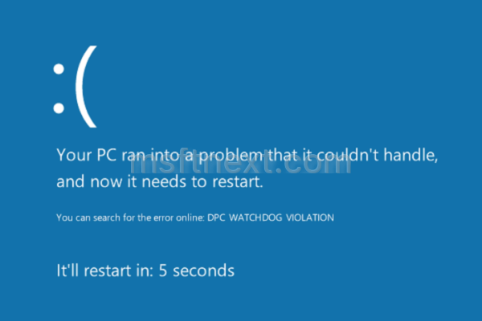
Task: Click the lower dot of the emoticon
Action: tap(59, 108)
